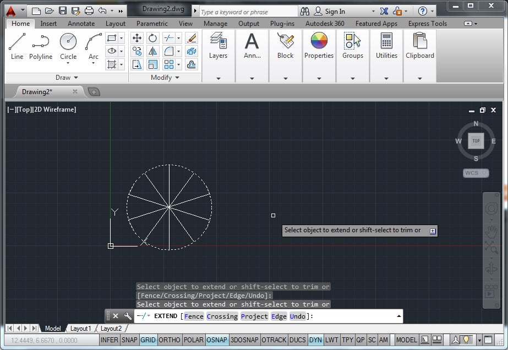Toggle ORTHO mode in status bar

[169, 340]
